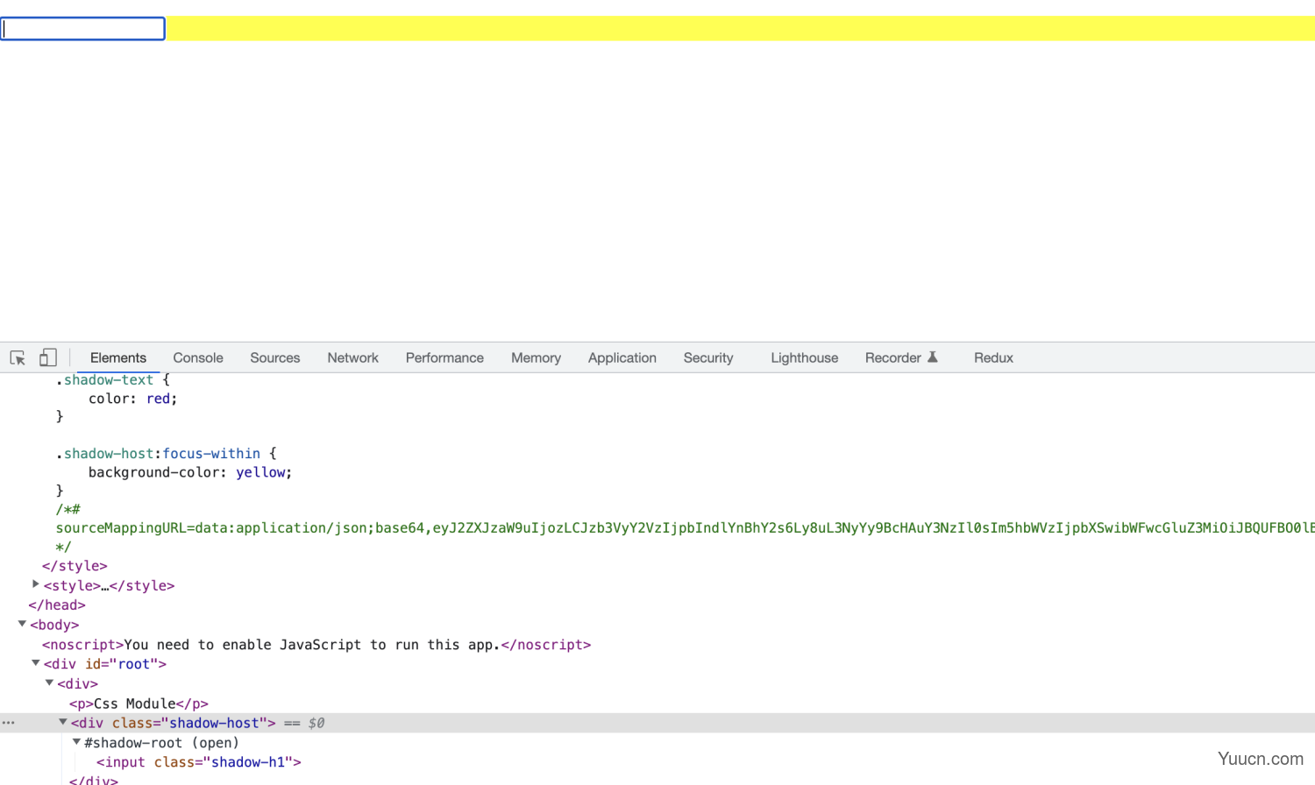Click the background-color: yellow declaration
1315x785 pixels.
click(x=190, y=472)
